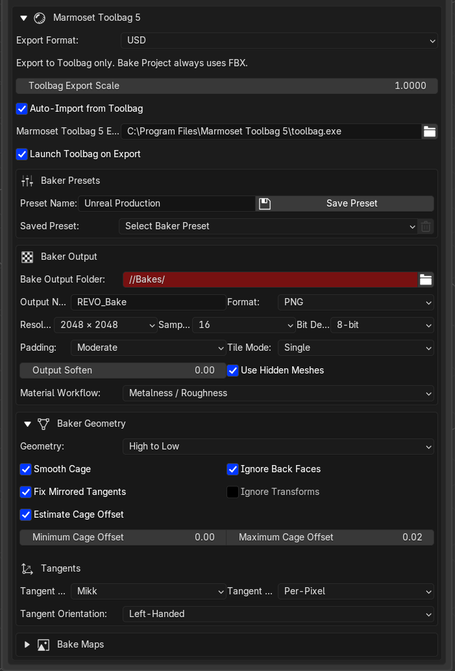Open the Tangent space dropdown showing Mikk
The width and height of the screenshot is (455, 671).
tap(149, 591)
